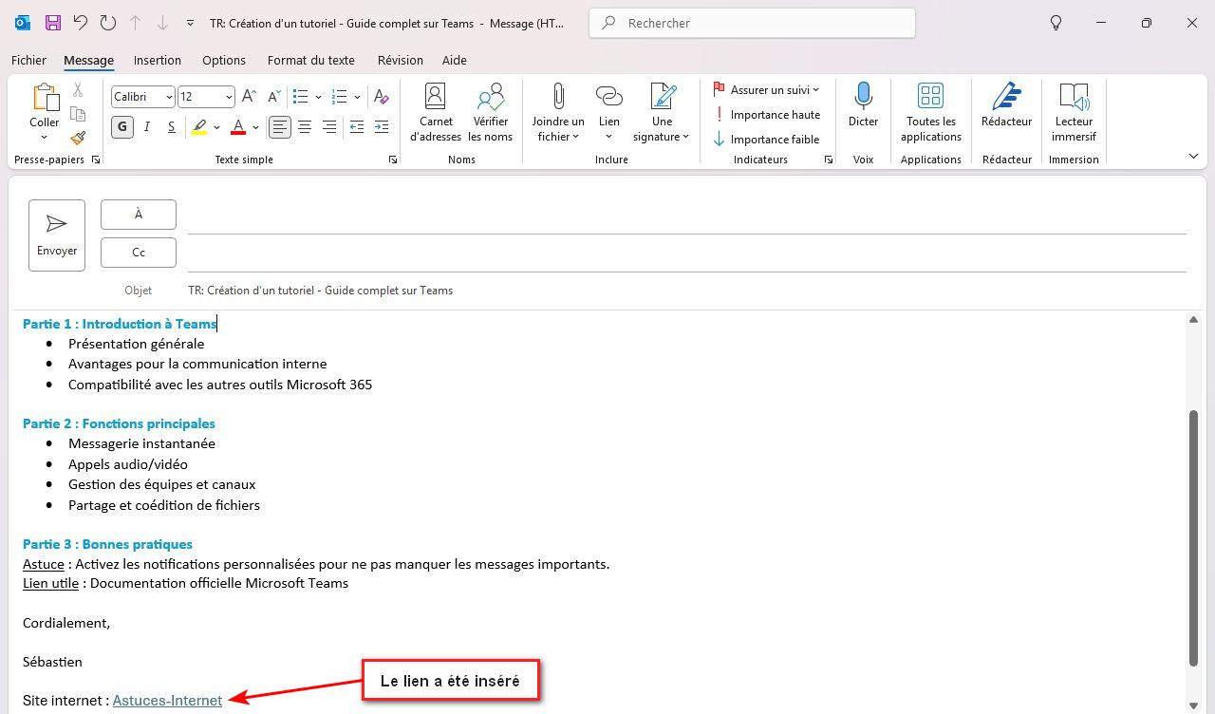Undo the last action in title bar
The height and width of the screenshot is (714, 1215).
[81, 23]
